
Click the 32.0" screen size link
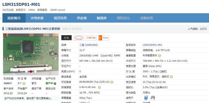pyautogui.click(x=82, y=50)
